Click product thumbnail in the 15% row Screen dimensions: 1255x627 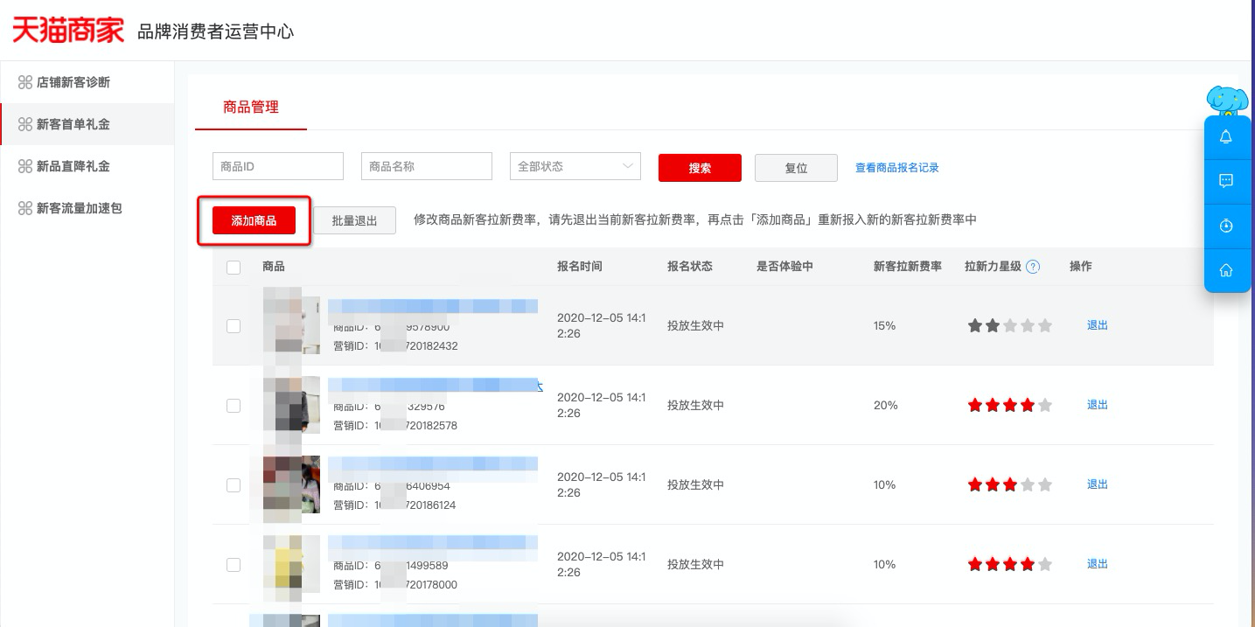(x=291, y=325)
